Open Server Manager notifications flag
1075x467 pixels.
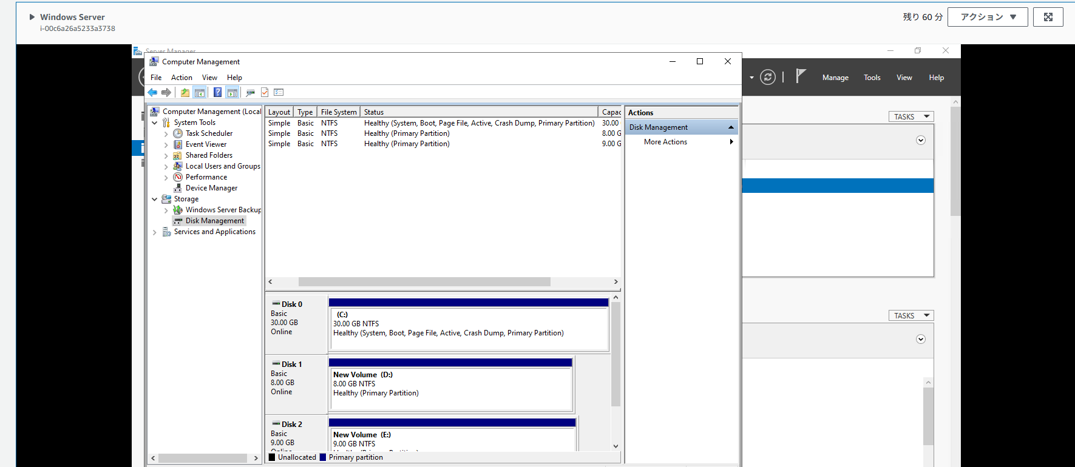tap(801, 76)
